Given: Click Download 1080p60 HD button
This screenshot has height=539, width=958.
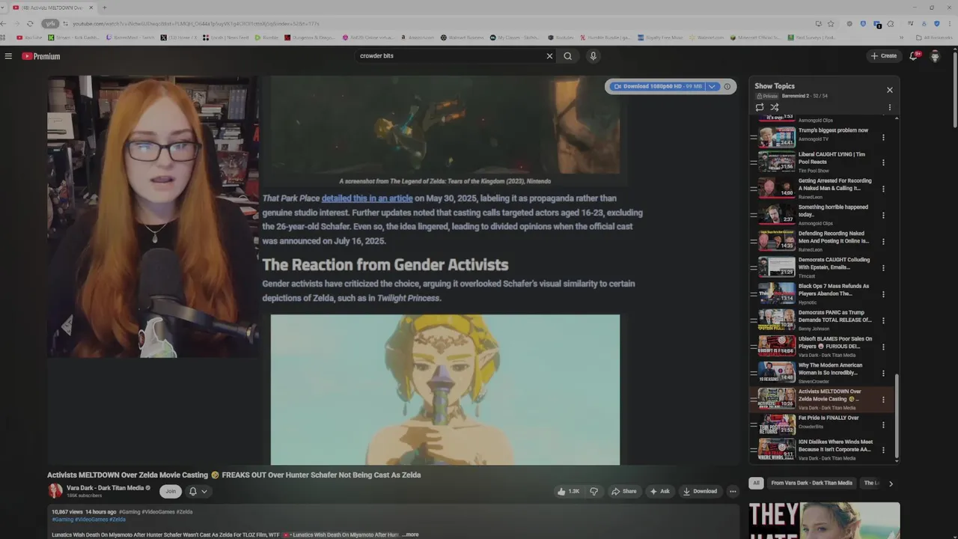Looking at the screenshot, I should point(656,87).
